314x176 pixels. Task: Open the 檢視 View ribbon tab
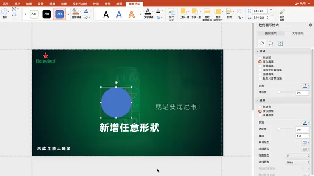(107, 3)
